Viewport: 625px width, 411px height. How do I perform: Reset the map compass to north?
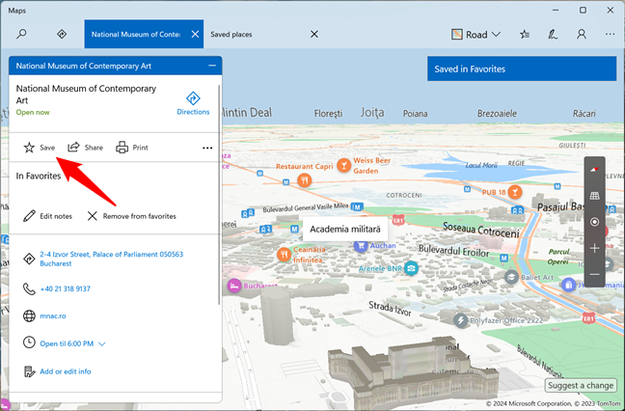(x=594, y=170)
